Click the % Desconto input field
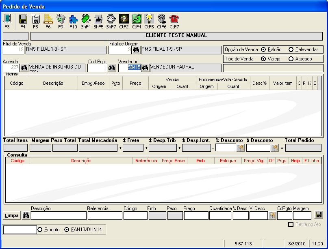Screen dimensions: 328x249 226,148
